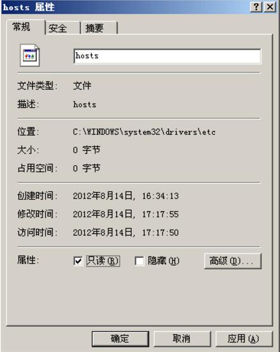Close the hosts 属性 dialog

pyautogui.click(x=270, y=7)
